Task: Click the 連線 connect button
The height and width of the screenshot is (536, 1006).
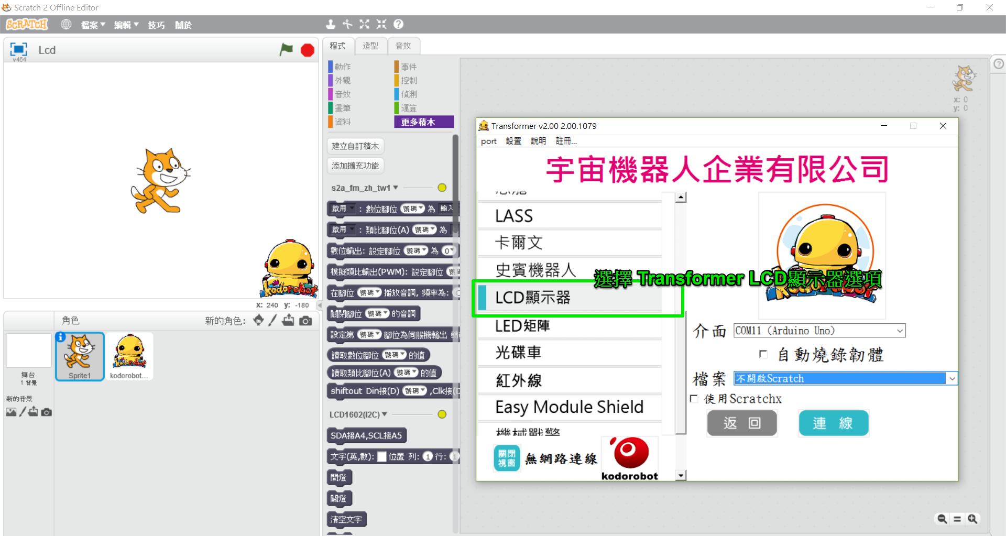Action: [x=833, y=423]
